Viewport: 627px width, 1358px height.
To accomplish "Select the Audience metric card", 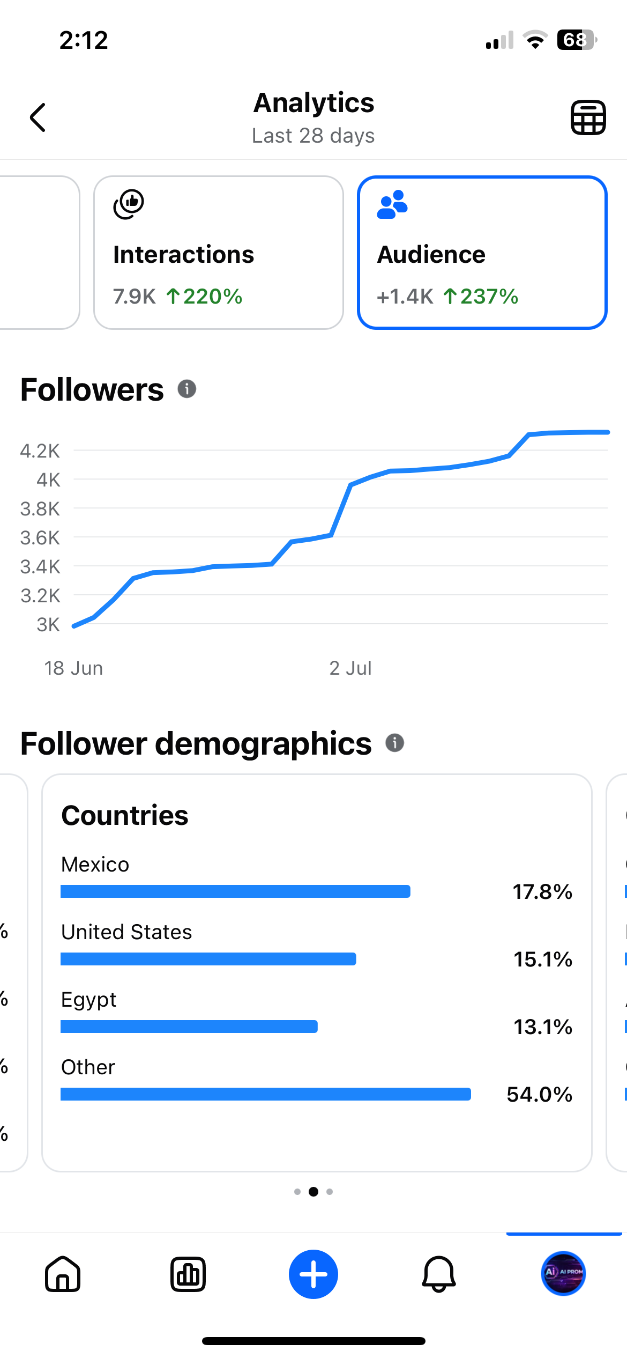I will click(482, 253).
